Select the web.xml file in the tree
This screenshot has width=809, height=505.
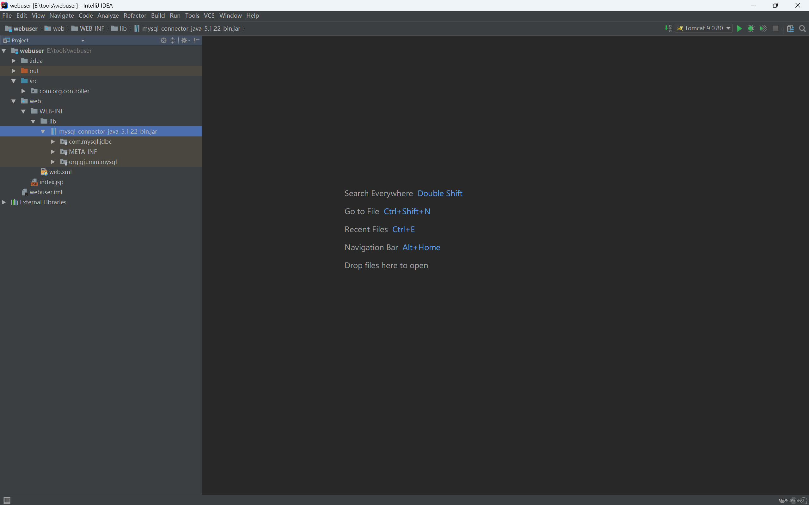pos(60,172)
